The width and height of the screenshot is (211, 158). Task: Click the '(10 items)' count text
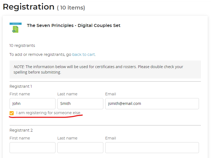[71, 8]
